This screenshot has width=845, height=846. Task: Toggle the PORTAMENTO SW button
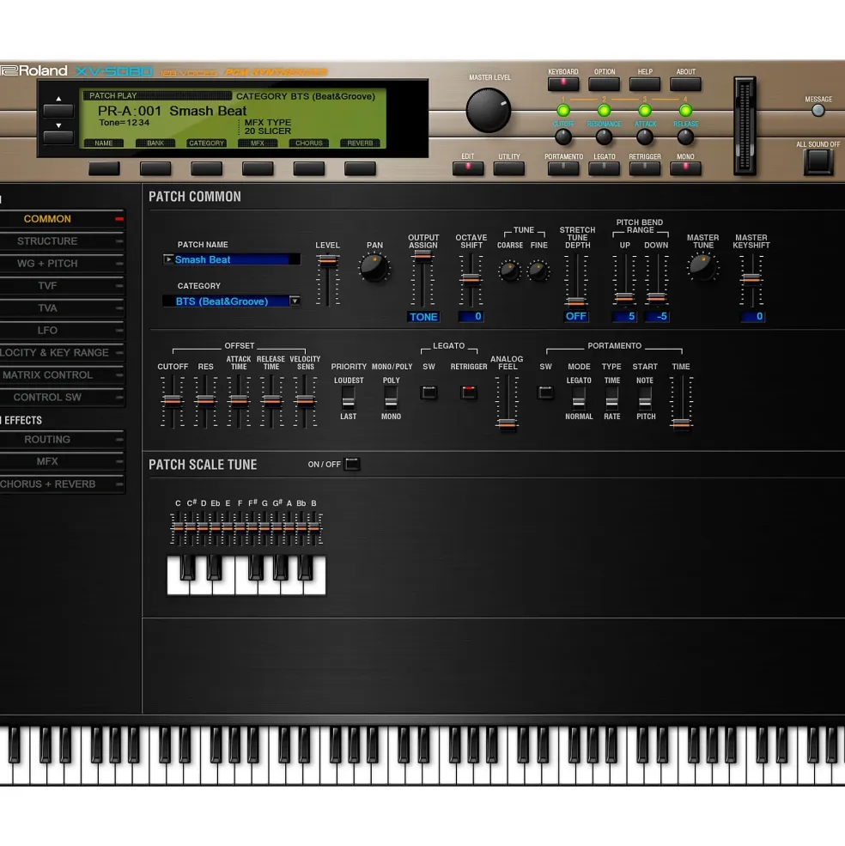pyautogui.click(x=545, y=393)
